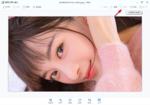Choose 另存 to save as a copy
The width and height of the screenshot is (150, 105).
coord(26,7)
